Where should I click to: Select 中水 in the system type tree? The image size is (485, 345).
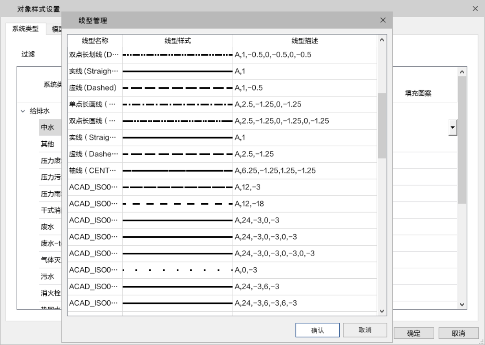(x=47, y=127)
